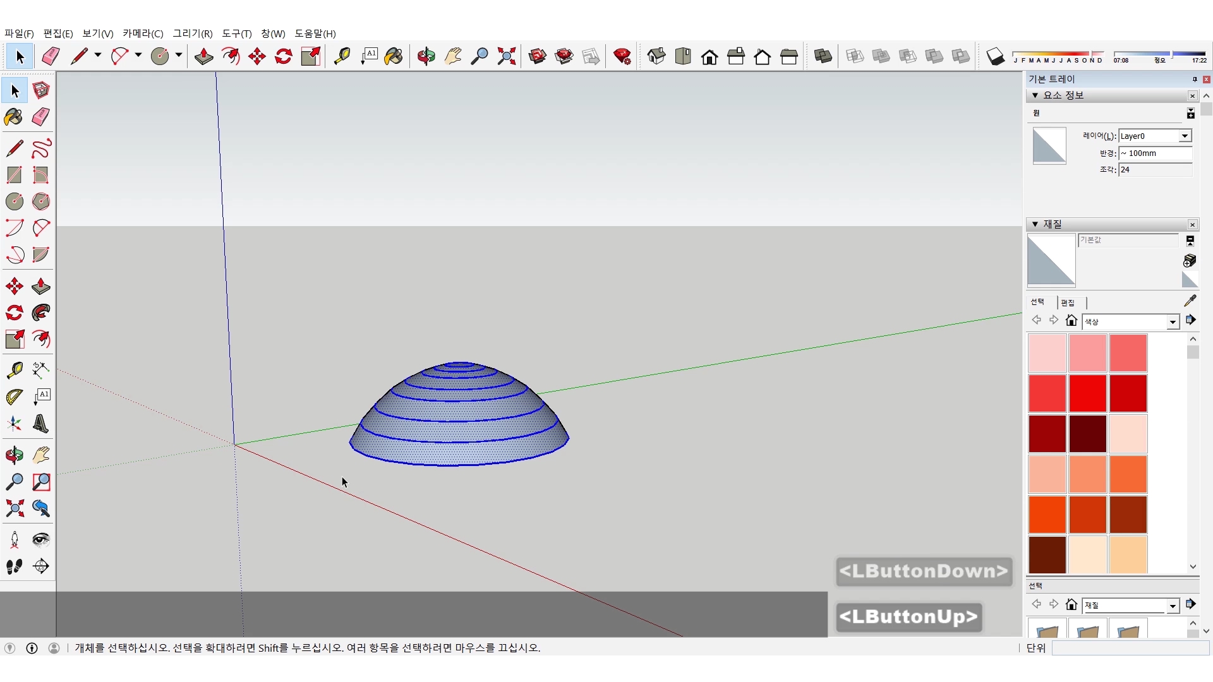Viewport: 1213px width, 682px height.
Task: Open the Layer0 layer dropdown
Action: (x=1185, y=136)
